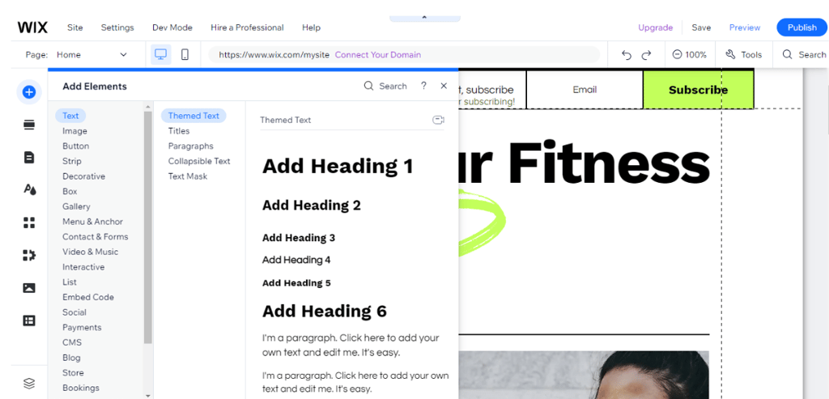Image resolution: width=829 pixels, height=399 pixels.
Task: Select the Interactive category
Action: tap(83, 267)
